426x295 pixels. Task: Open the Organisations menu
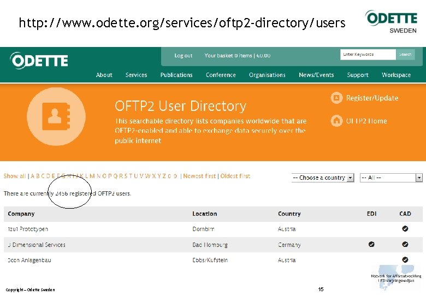[267, 75]
